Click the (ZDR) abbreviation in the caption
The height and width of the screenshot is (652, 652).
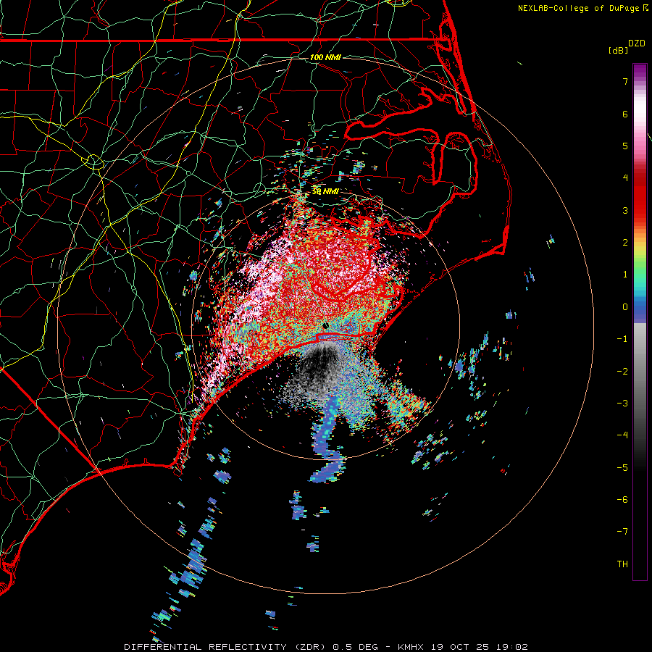pos(312,647)
